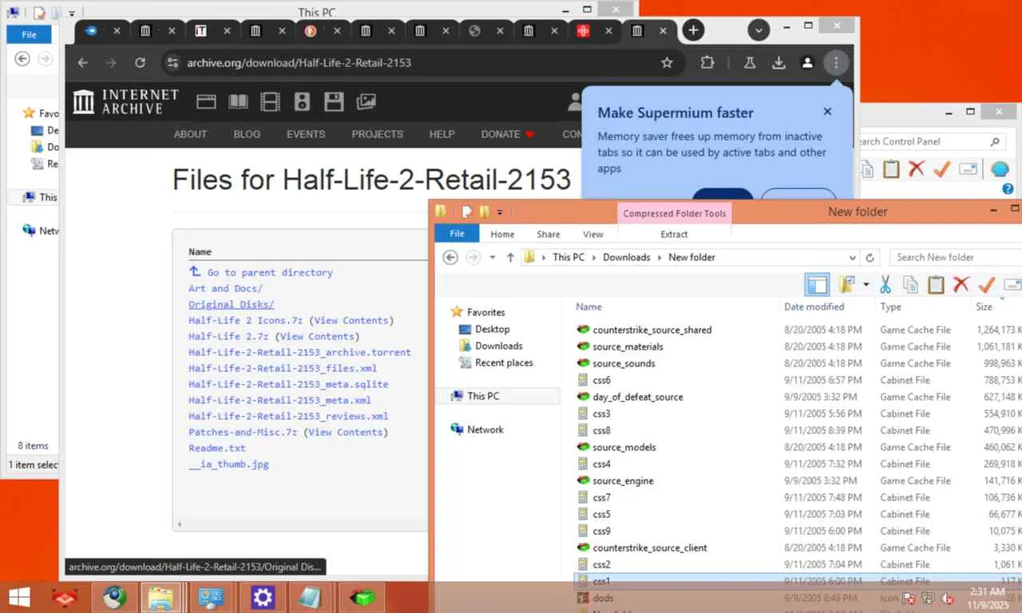This screenshot has width=1022, height=613.
Task: Sort files by the Name column header
Action: [x=589, y=306]
